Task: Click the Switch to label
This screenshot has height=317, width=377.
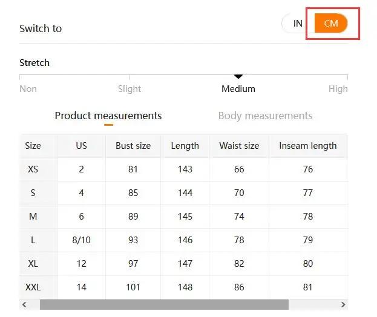Action: 41,28
